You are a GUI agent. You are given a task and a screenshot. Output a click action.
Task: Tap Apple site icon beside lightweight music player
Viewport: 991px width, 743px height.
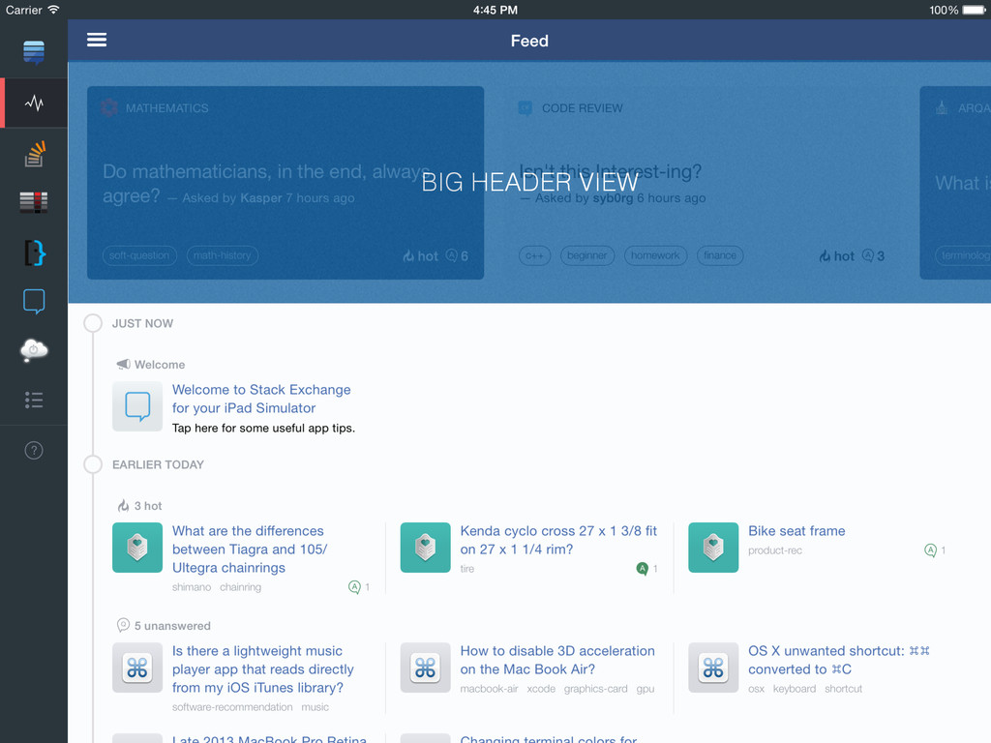137,668
